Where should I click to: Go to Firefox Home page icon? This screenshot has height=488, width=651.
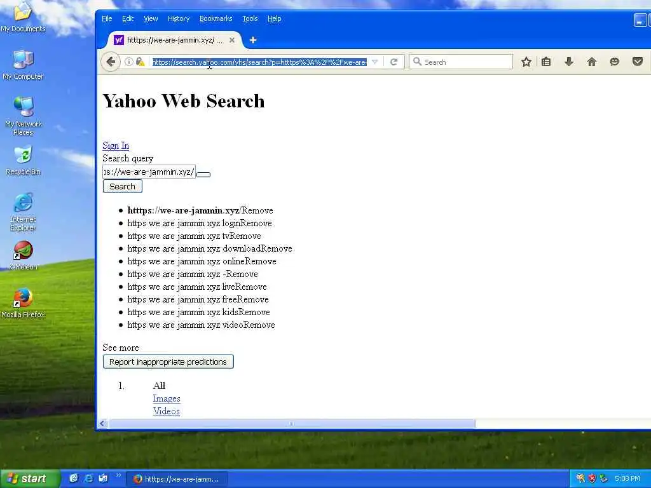coord(592,62)
